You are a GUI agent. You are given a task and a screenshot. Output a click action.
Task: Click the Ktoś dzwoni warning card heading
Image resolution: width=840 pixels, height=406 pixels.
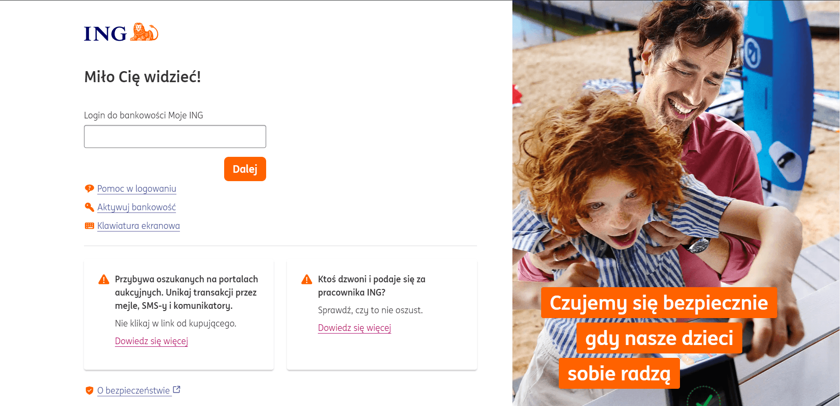pyautogui.click(x=371, y=286)
